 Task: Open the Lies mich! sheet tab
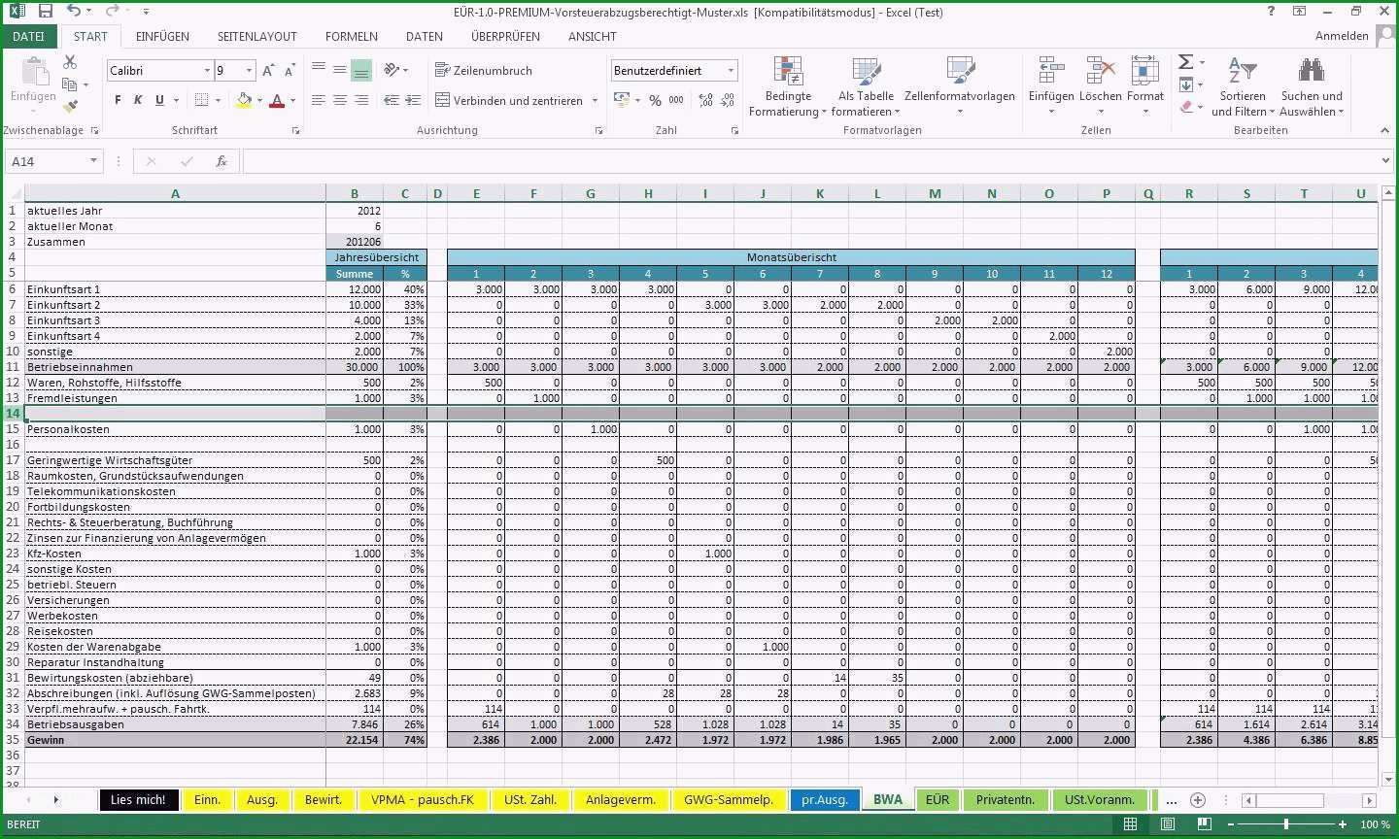click(x=138, y=800)
